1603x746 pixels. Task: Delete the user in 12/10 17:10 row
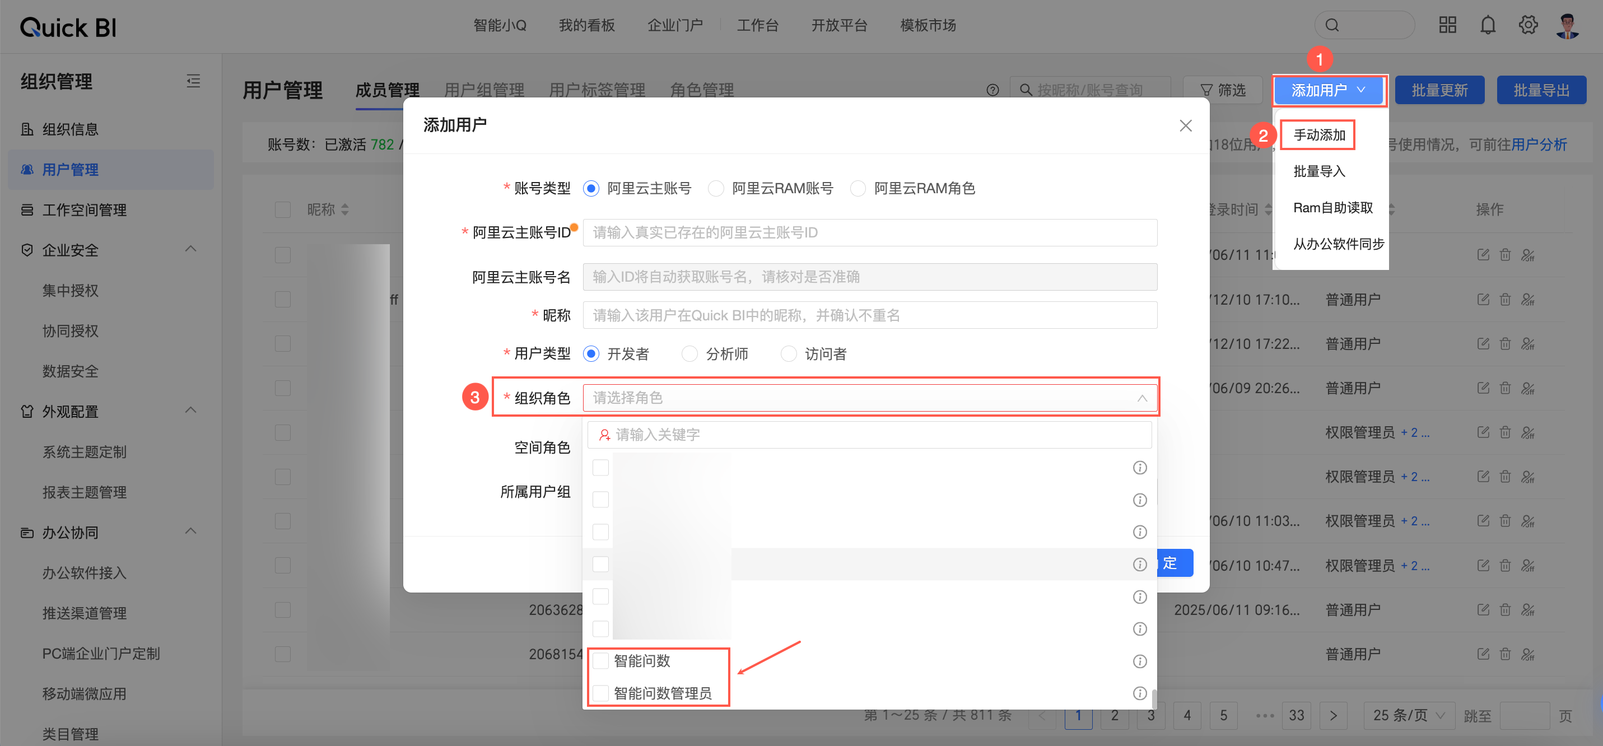(x=1504, y=300)
